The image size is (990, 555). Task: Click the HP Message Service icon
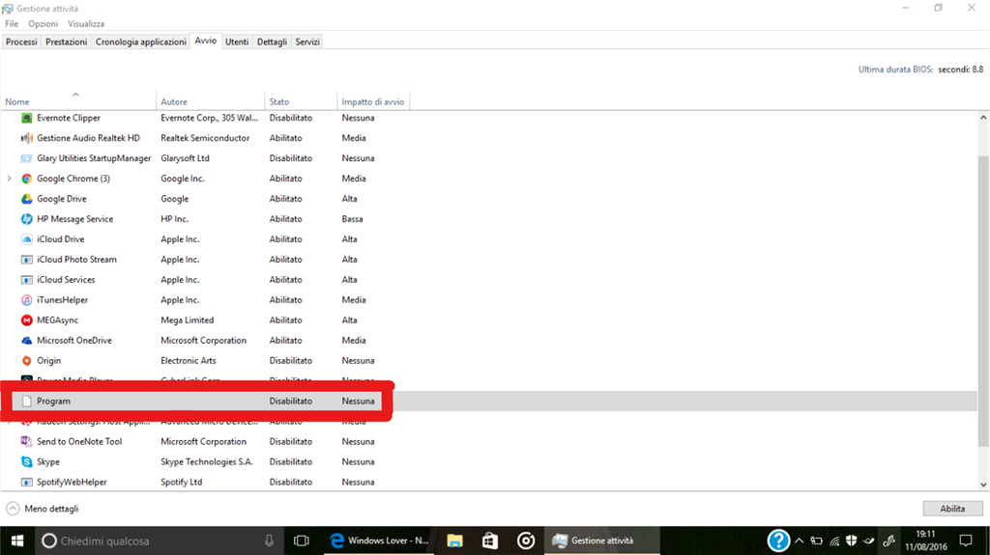point(26,219)
